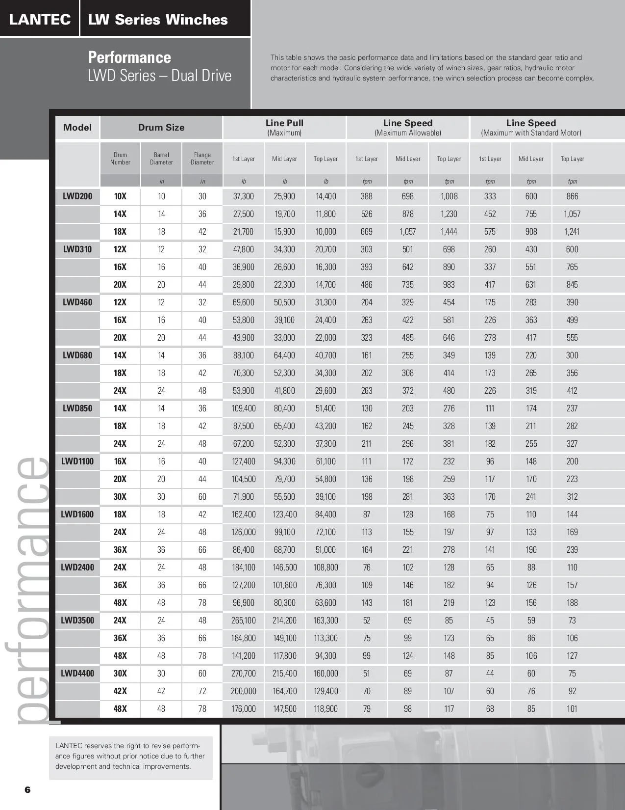625x810 pixels.
Task: Click the 101 fpm value in last row
Action: [572, 709]
